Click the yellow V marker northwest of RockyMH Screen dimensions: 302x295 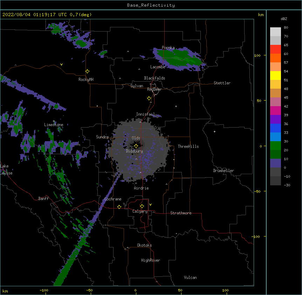[x=61, y=64]
